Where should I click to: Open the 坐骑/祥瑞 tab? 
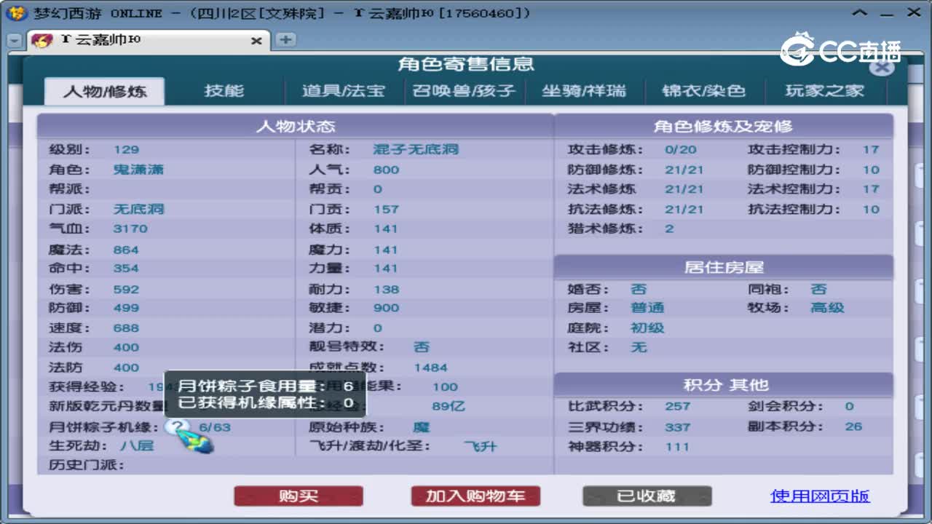584,91
